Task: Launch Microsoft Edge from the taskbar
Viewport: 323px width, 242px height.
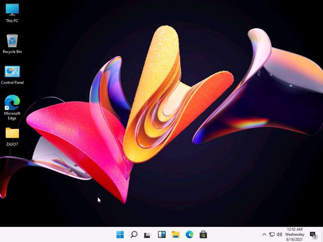Action: tap(189, 234)
